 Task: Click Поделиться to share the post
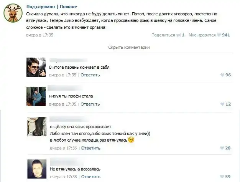click(x=163, y=35)
